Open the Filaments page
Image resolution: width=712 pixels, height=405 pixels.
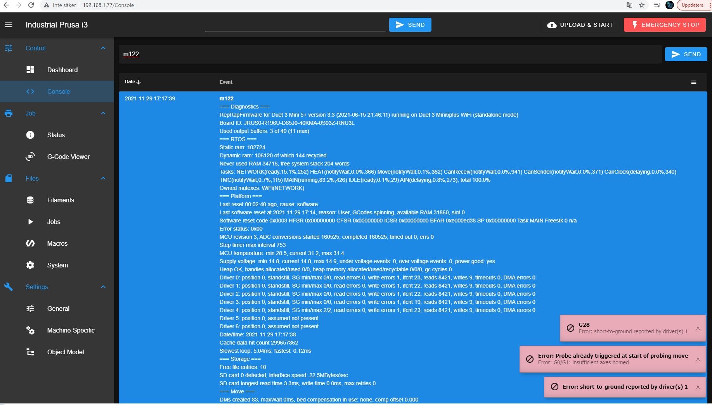click(x=57, y=200)
